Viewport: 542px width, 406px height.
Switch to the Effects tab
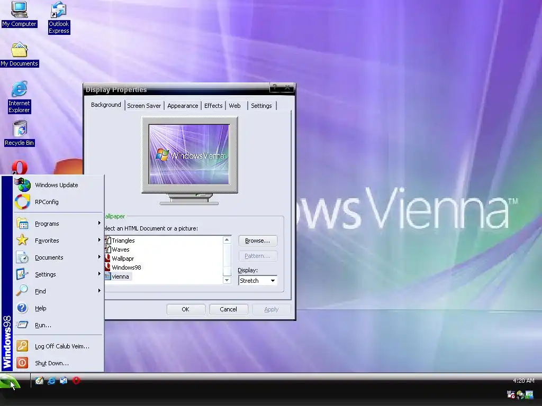[x=213, y=106]
